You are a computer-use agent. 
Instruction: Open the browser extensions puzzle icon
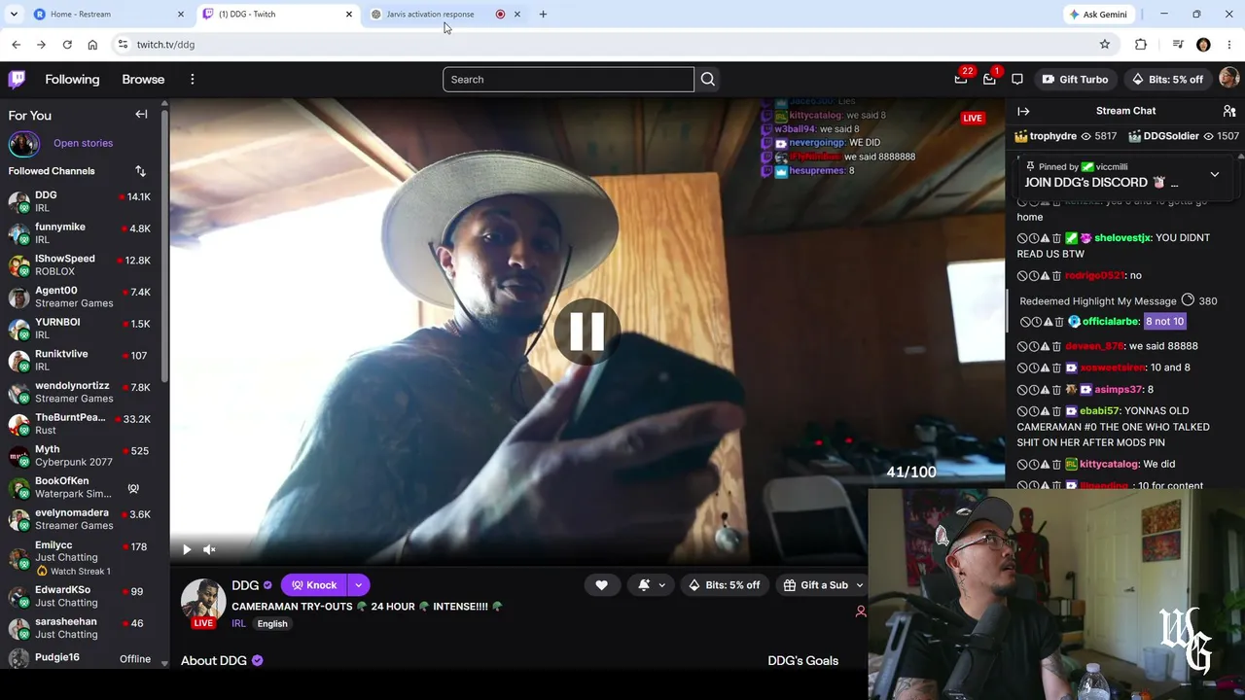(x=1141, y=44)
